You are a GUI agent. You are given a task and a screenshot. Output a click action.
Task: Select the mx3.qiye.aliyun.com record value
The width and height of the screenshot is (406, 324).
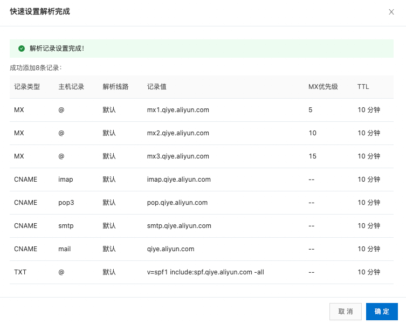pos(178,156)
